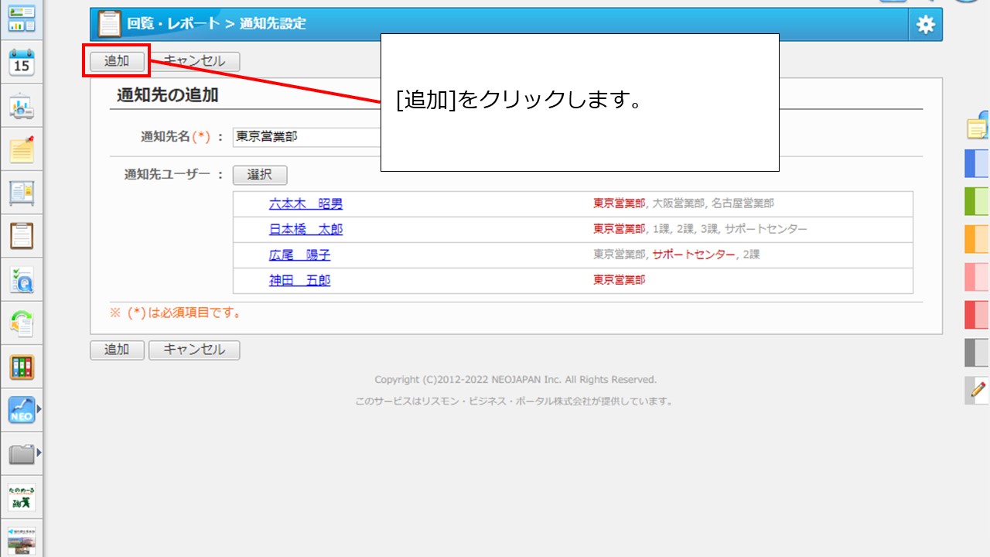Open user link 神田 五郎
The height and width of the screenshot is (557, 990).
point(299,281)
